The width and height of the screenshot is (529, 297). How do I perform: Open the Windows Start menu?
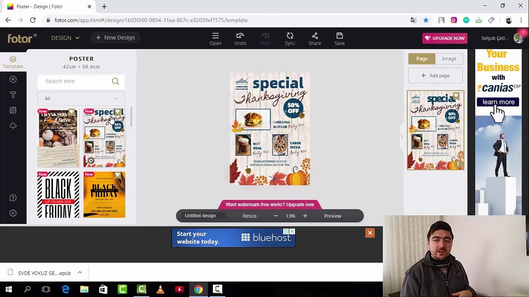[x=9, y=289]
